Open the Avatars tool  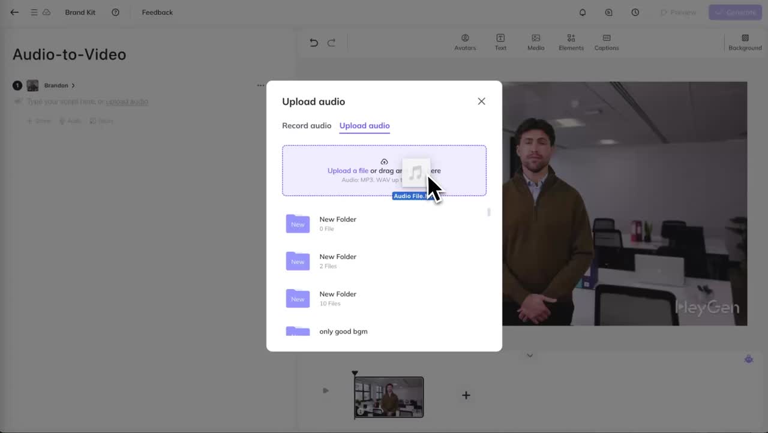coord(465,42)
